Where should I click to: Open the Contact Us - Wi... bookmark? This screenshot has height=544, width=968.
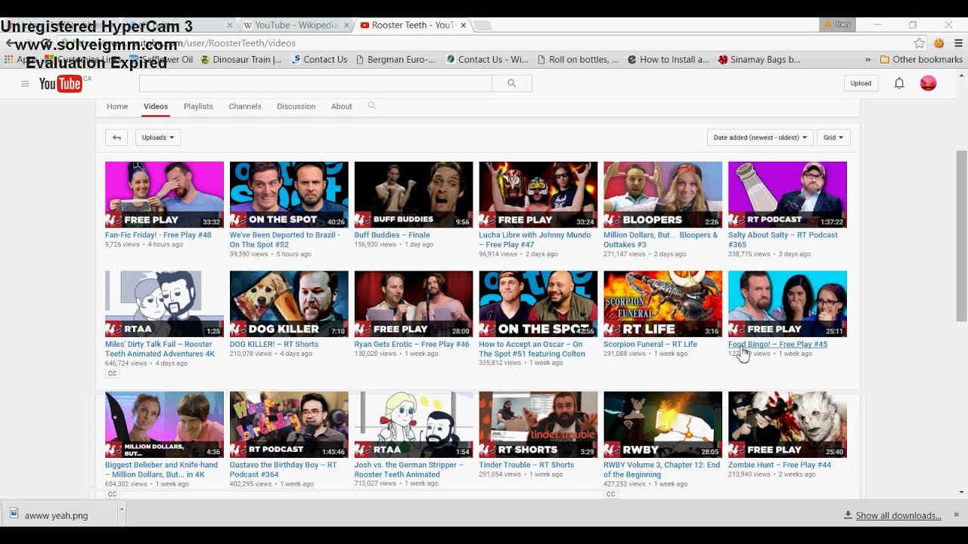pyautogui.click(x=487, y=59)
